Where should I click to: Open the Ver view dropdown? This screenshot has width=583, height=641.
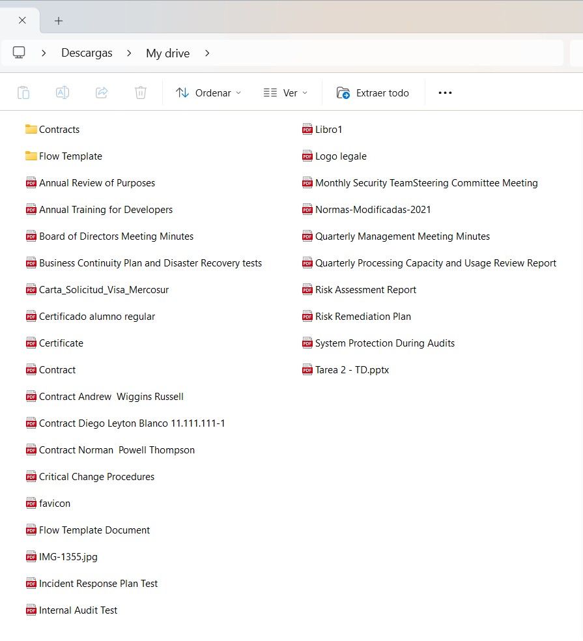pyautogui.click(x=285, y=93)
